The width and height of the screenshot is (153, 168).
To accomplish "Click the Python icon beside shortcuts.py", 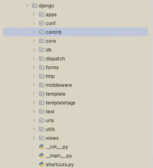I will point(42,164).
